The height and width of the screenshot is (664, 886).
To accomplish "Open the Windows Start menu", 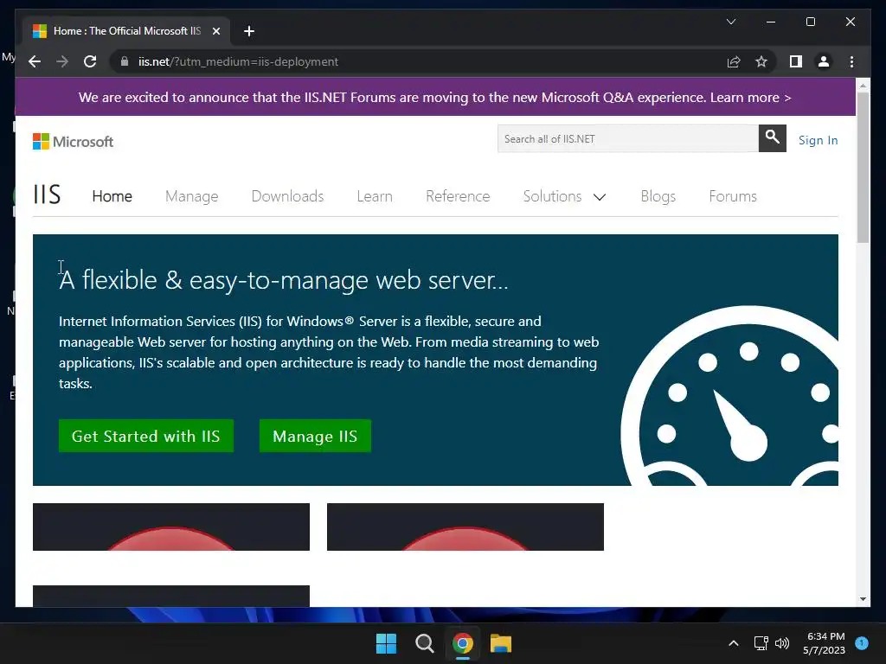I will 387,643.
